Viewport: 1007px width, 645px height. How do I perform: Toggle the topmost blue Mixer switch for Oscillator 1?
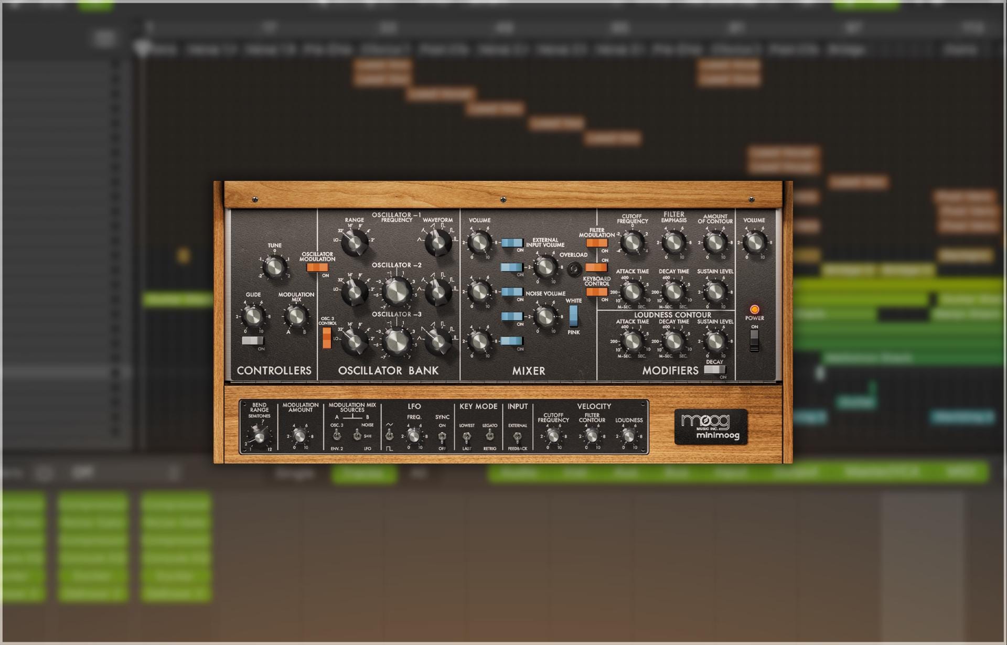tap(512, 243)
